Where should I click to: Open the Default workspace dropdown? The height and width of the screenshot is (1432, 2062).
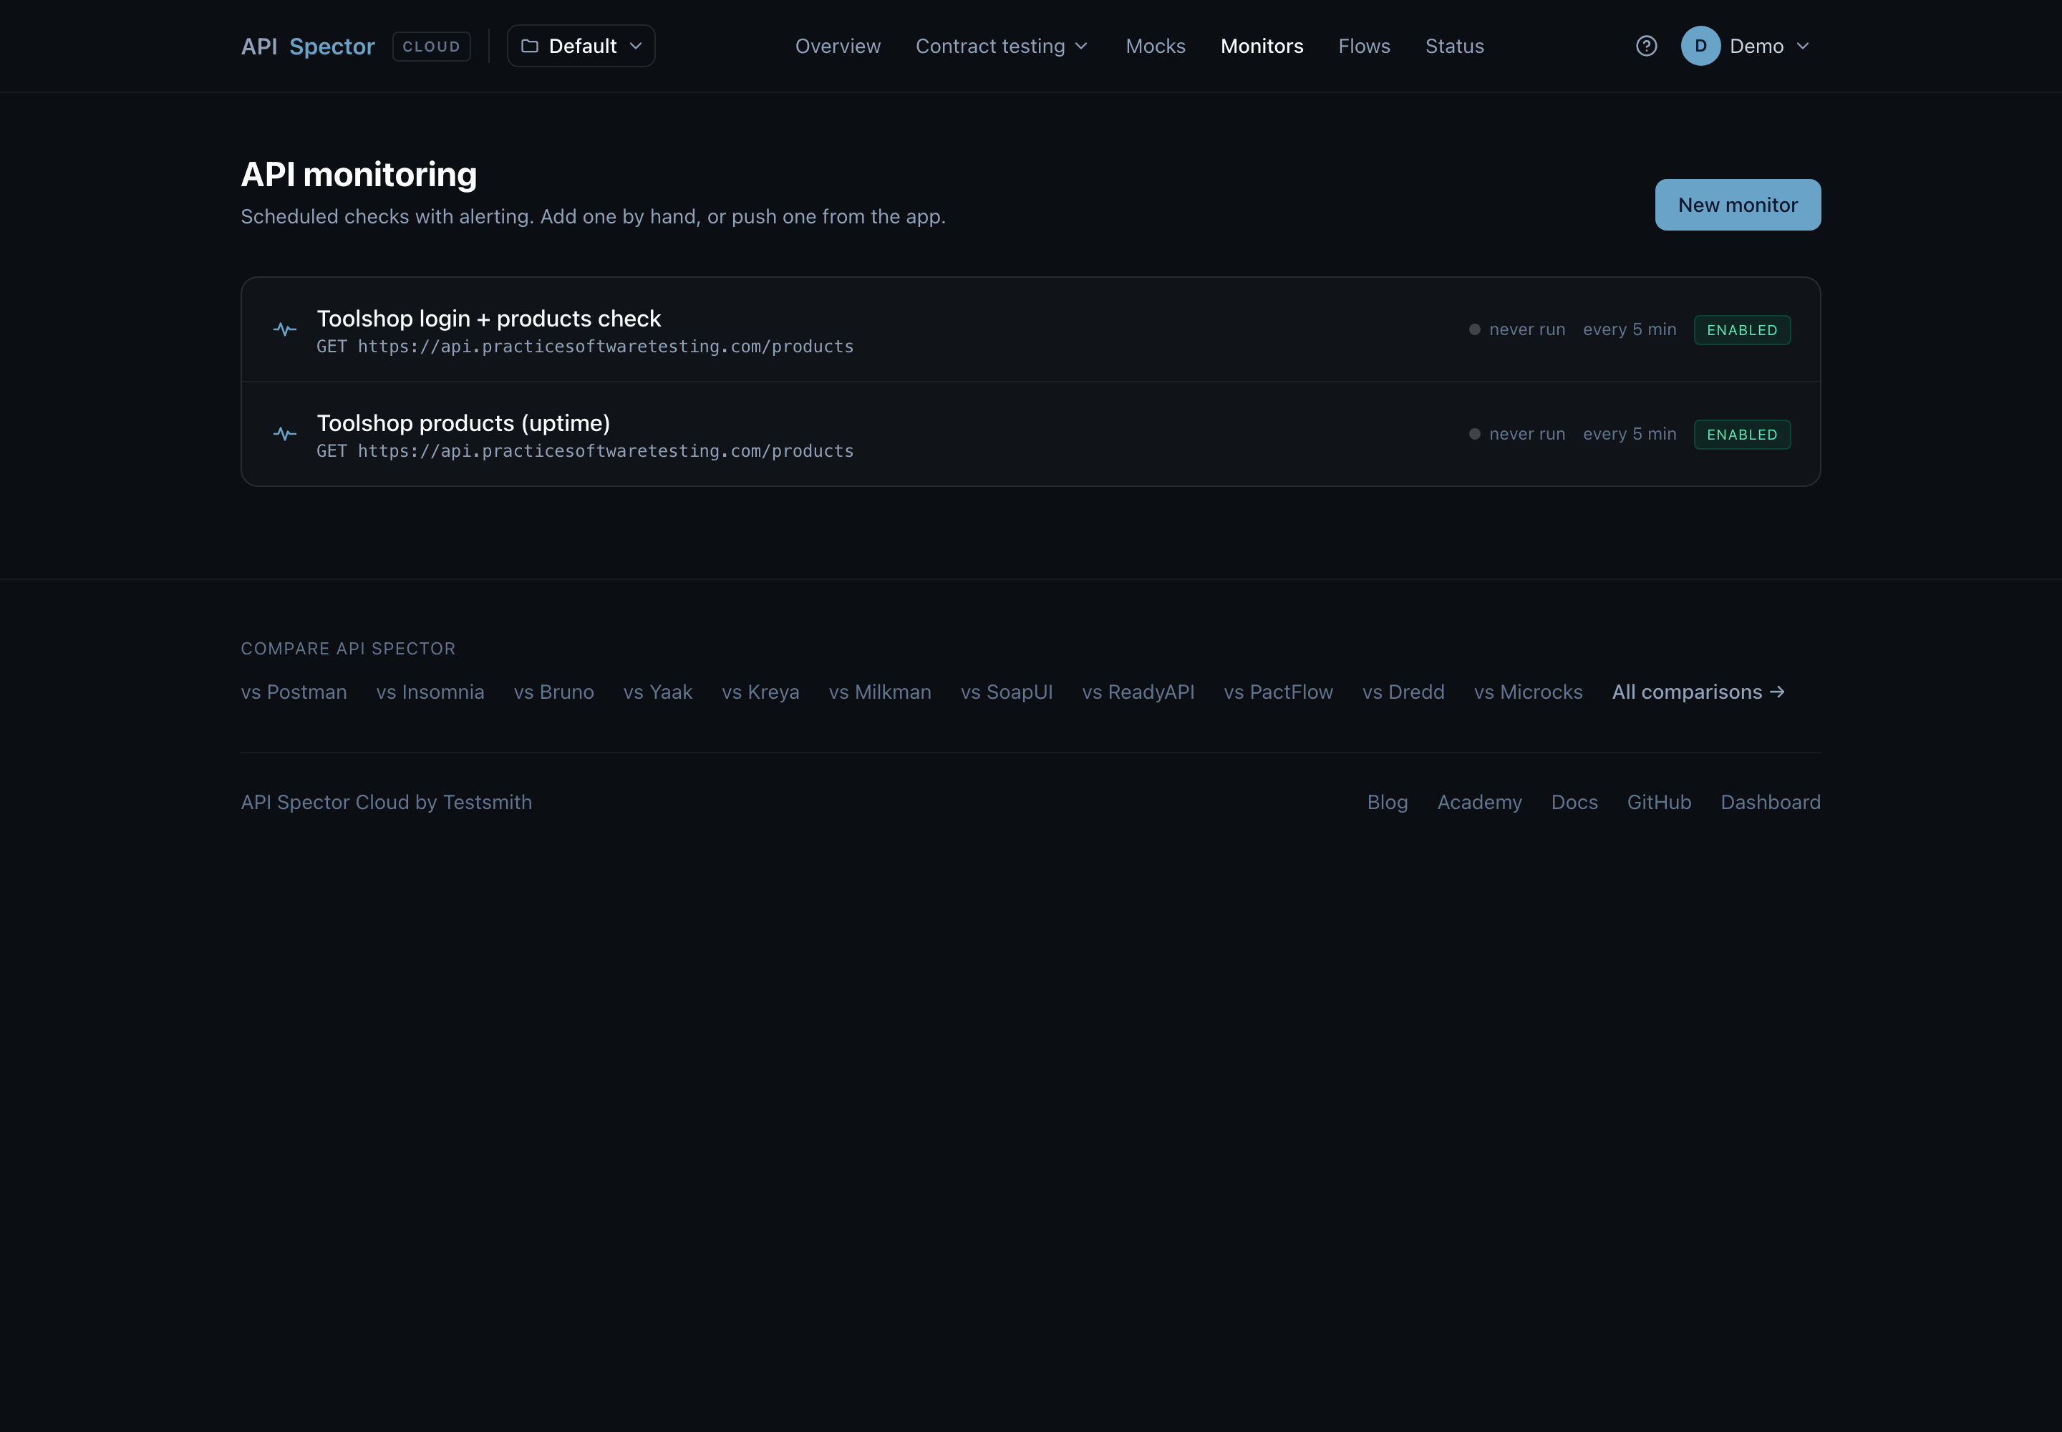click(581, 46)
